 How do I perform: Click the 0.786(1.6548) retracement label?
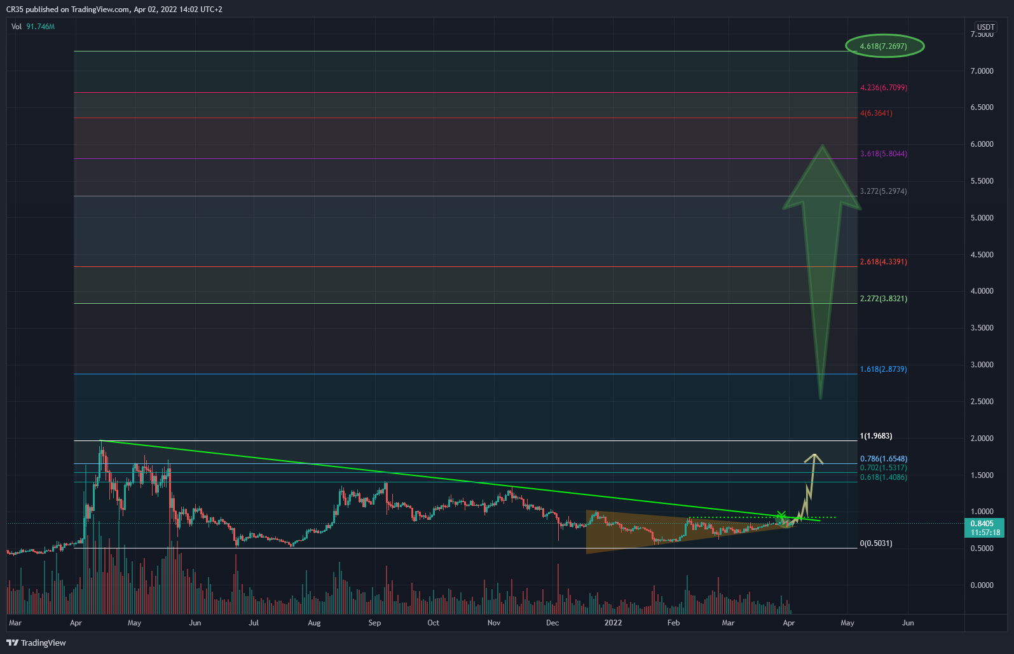[883, 459]
